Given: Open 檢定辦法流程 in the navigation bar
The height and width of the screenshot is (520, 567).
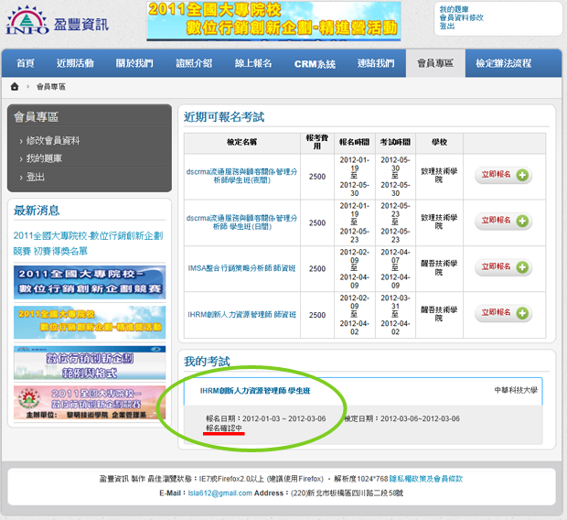Looking at the screenshot, I should tap(511, 63).
